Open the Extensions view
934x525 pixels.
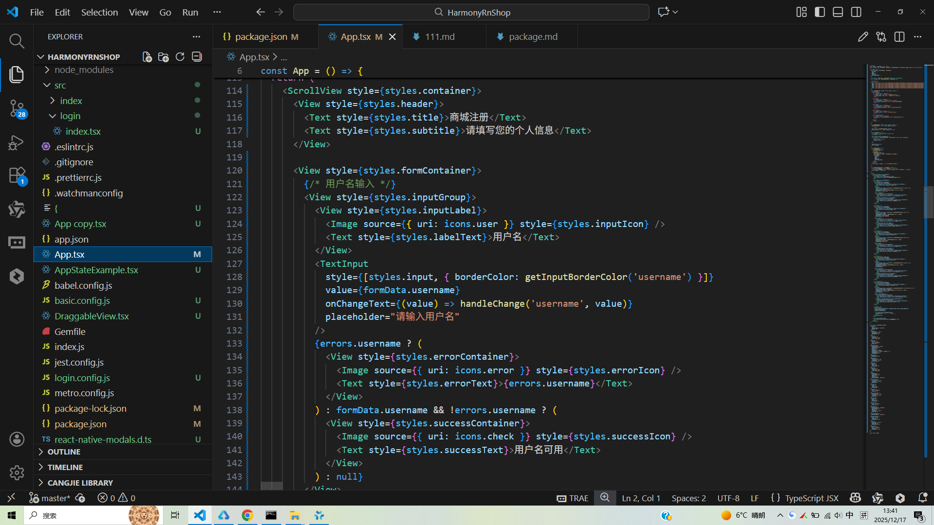(x=17, y=175)
